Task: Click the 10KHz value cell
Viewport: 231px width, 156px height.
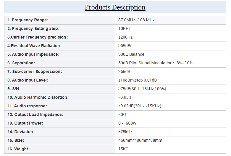Action: coord(125,29)
